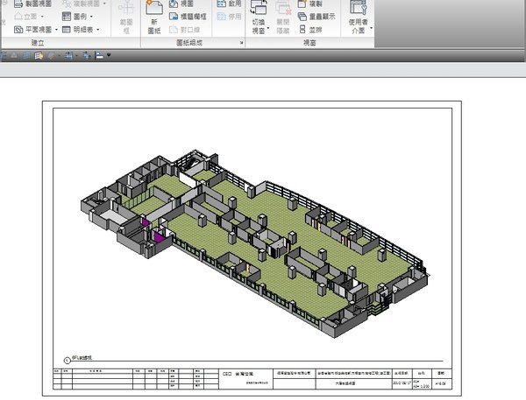
Task: Click the view title number 1 bubble
Action: click(68, 361)
